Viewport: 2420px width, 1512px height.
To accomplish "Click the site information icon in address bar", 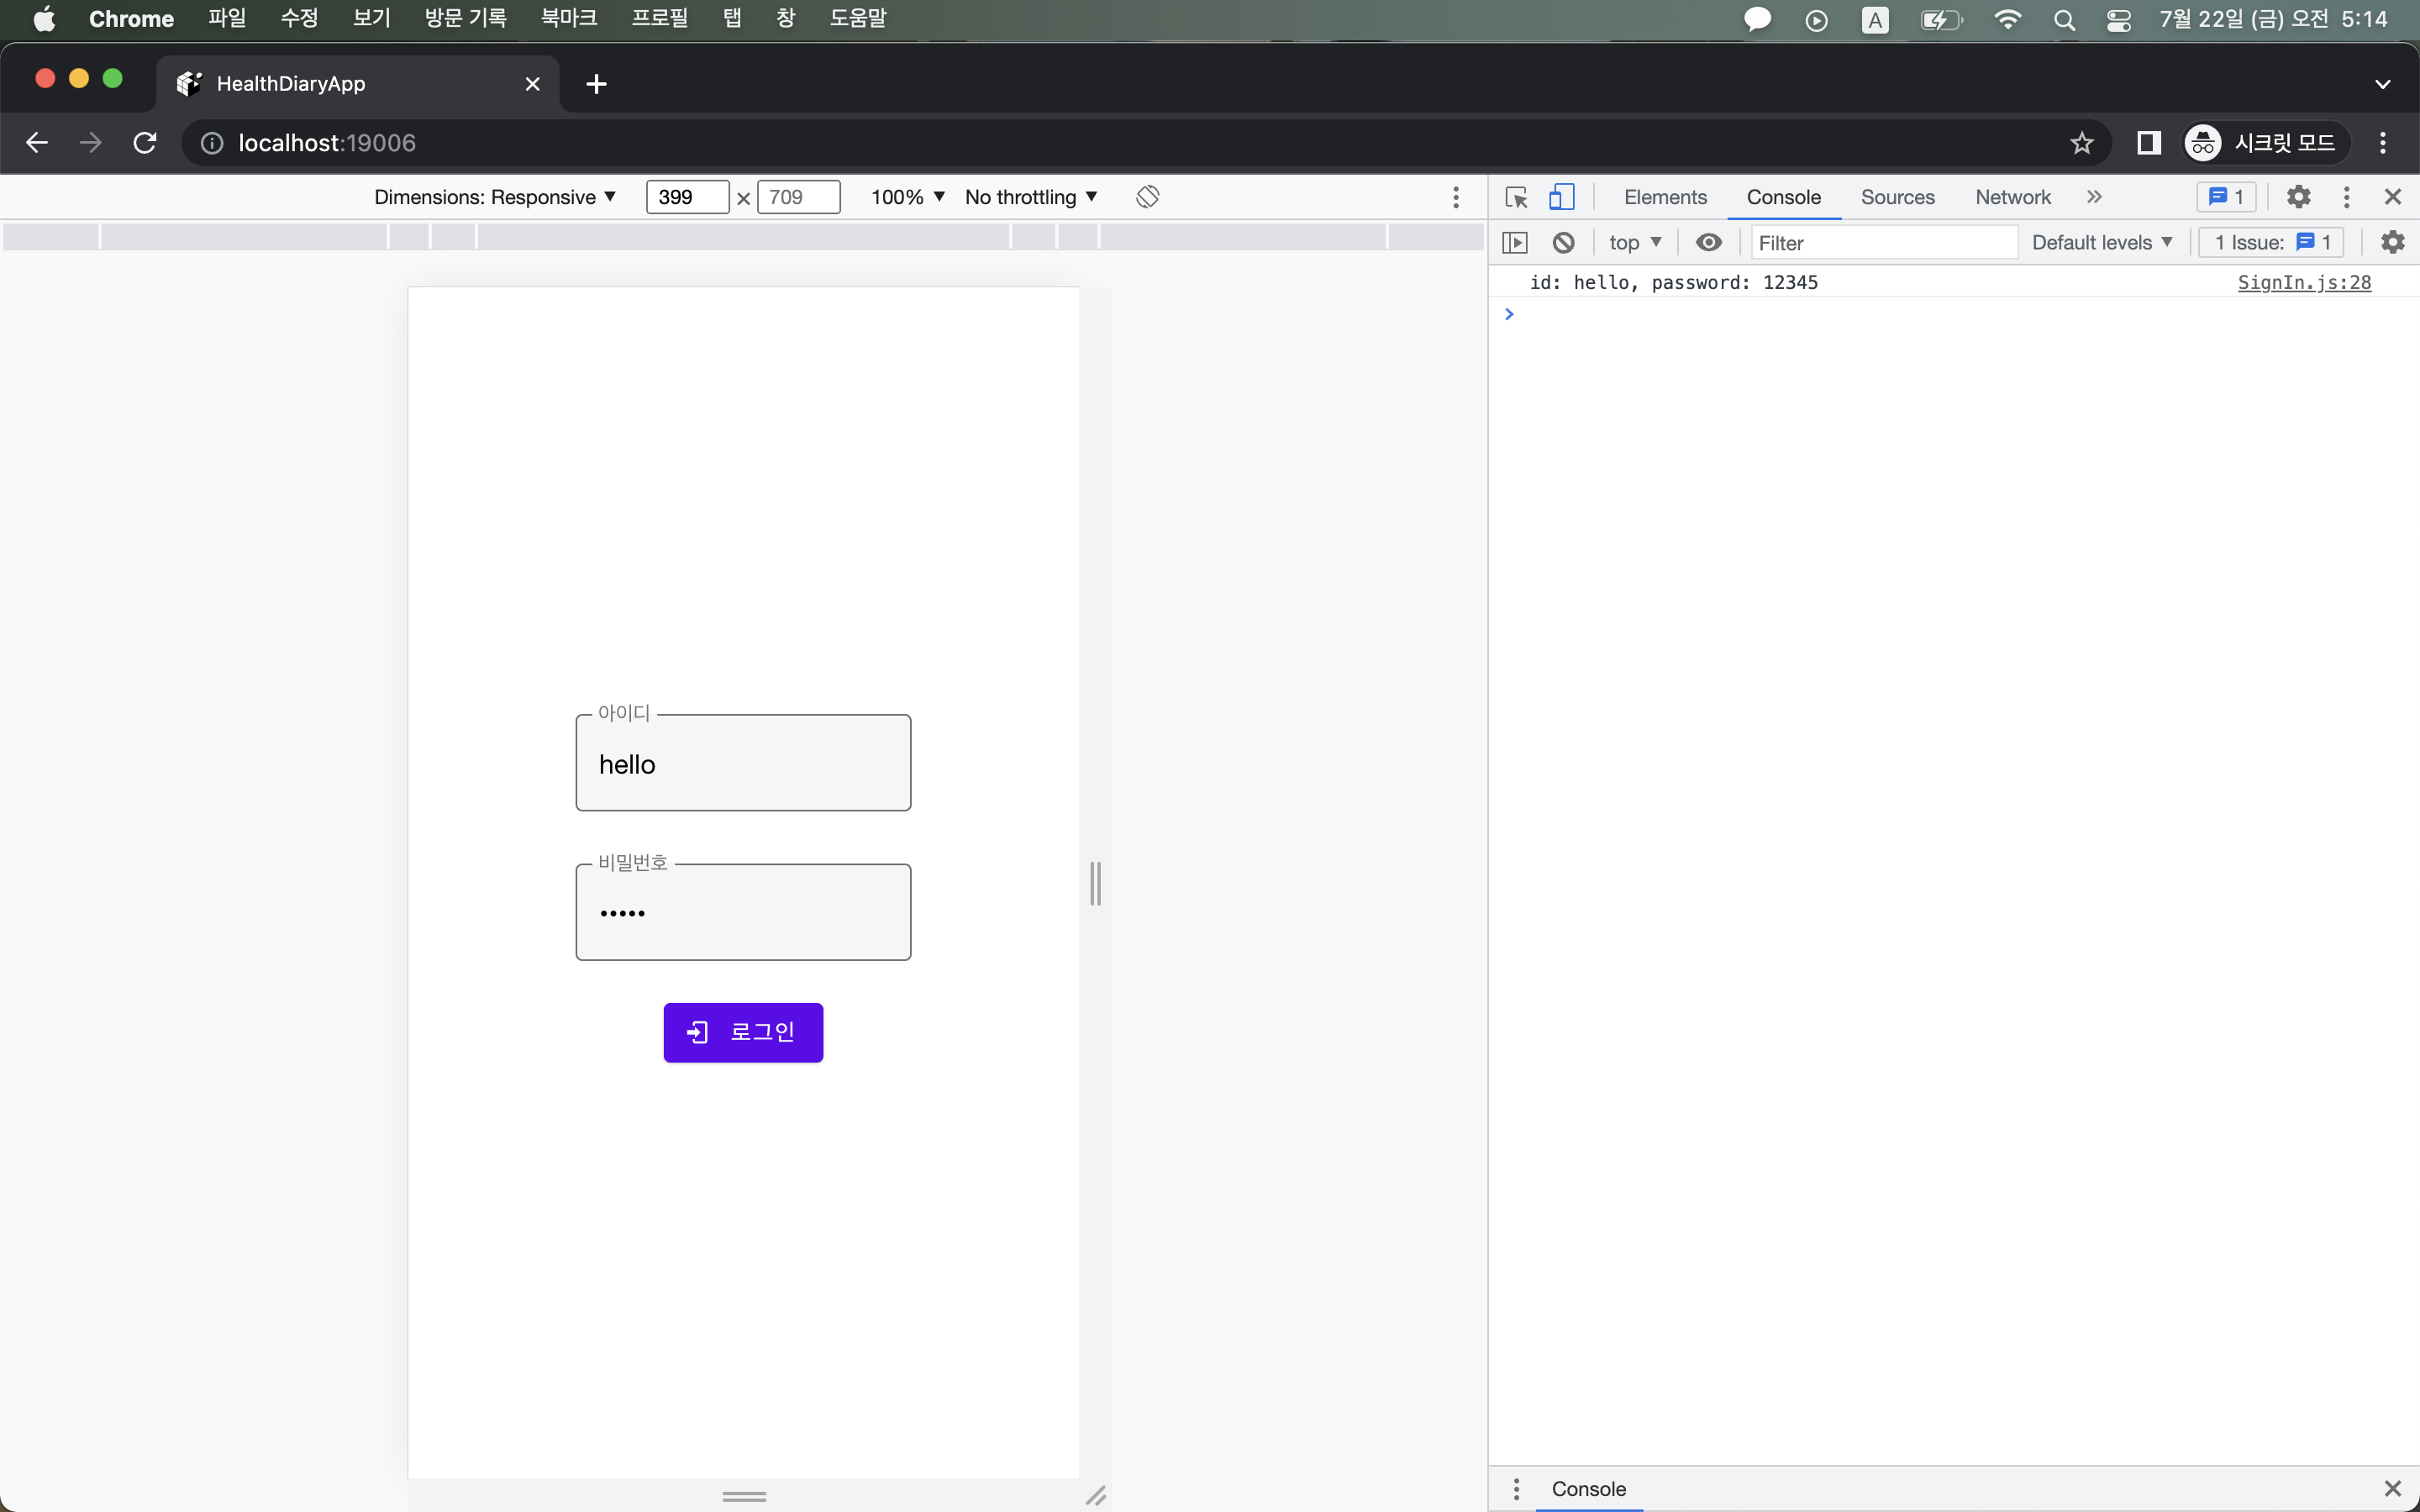I will 212,143.
